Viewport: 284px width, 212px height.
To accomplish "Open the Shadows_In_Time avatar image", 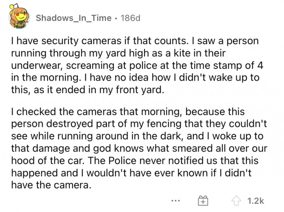I will [x=19, y=17].
